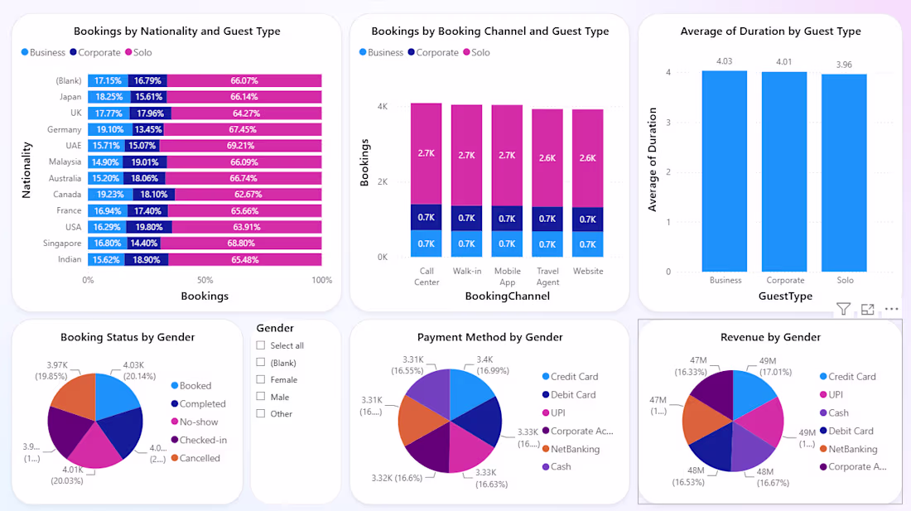Click the 49M (17.01%) revenue label
Screen dimensions: 911x511
[x=775, y=366]
